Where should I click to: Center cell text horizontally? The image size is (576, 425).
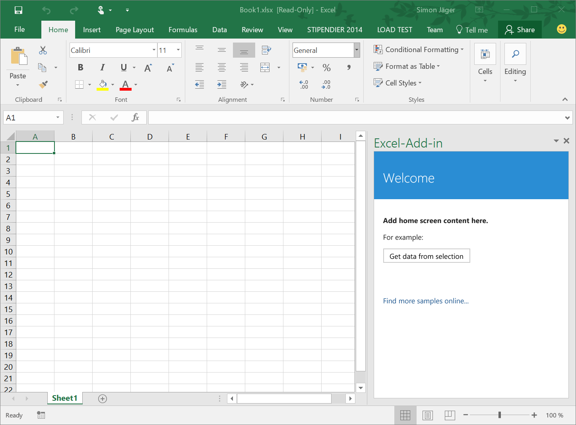[x=222, y=68]
